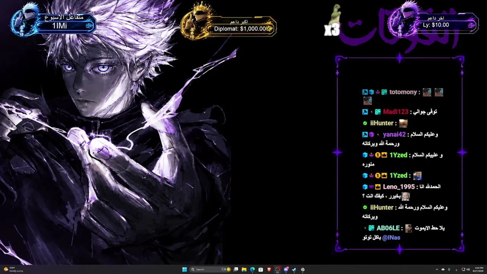Click username yanai42 in chat
The height and width of the screenshot is (274, 487).
tap(394, 134)
